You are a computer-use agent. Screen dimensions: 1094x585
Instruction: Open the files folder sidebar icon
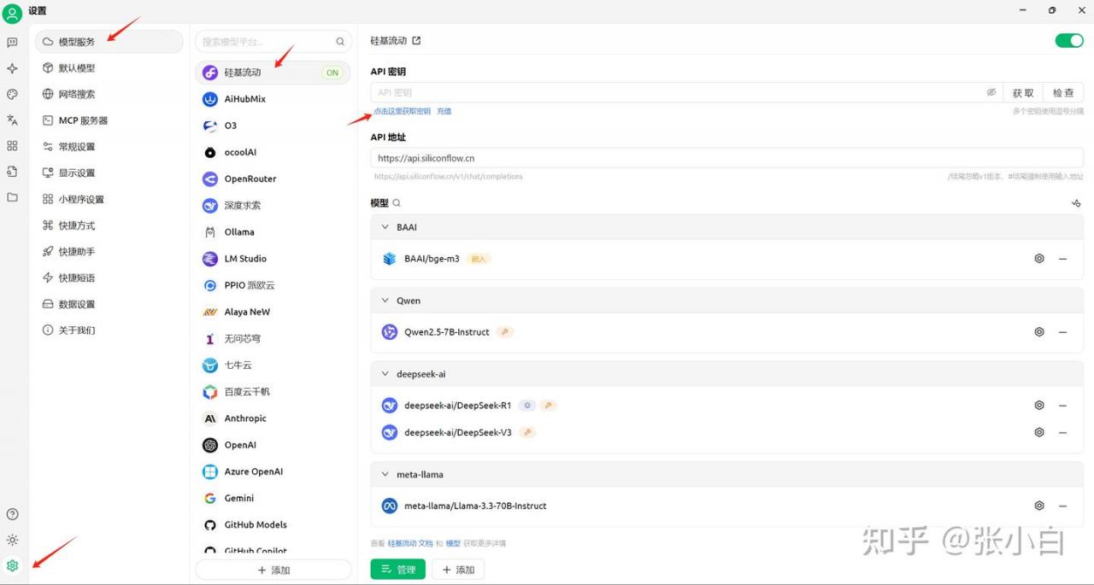point(12,197)
